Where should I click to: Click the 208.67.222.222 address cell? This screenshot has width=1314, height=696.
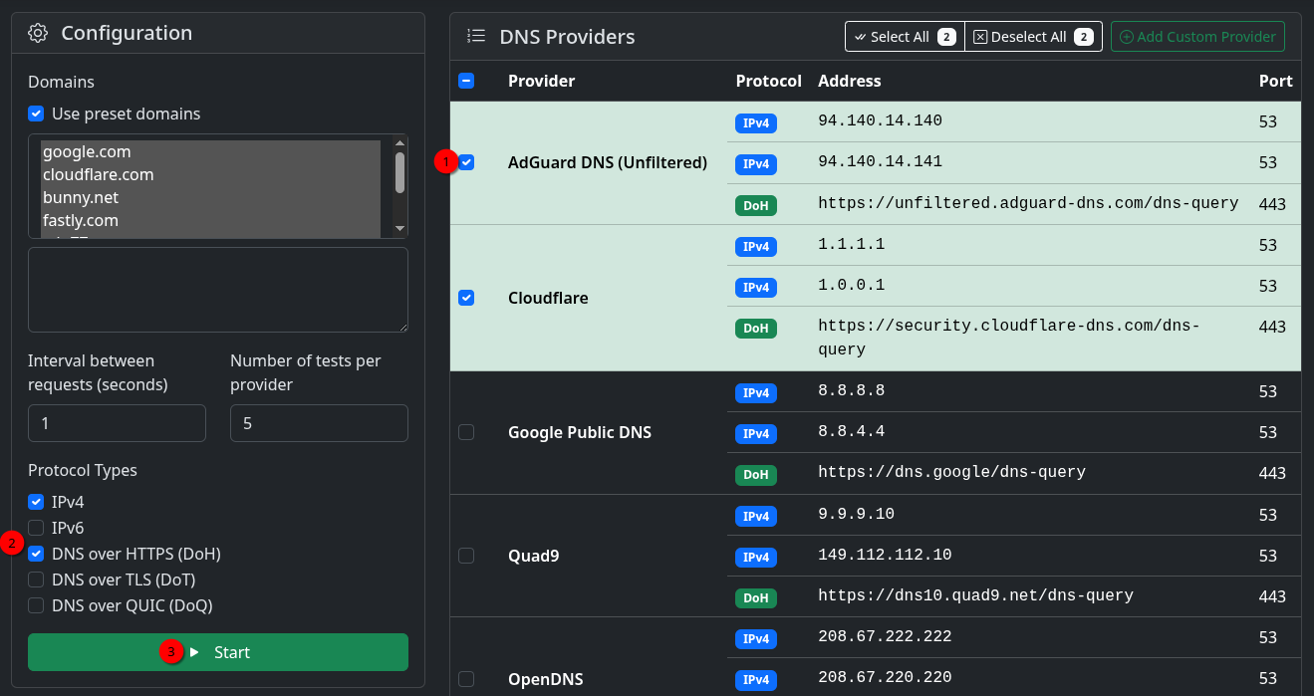coord(885,636)
